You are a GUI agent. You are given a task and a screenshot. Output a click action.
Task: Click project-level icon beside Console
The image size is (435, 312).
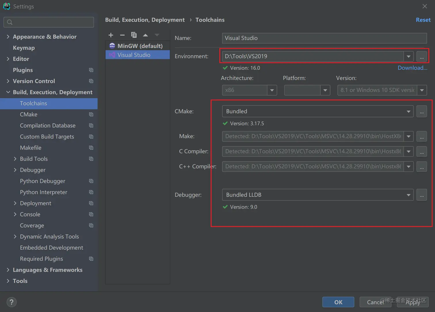click(x=91, y=214)
